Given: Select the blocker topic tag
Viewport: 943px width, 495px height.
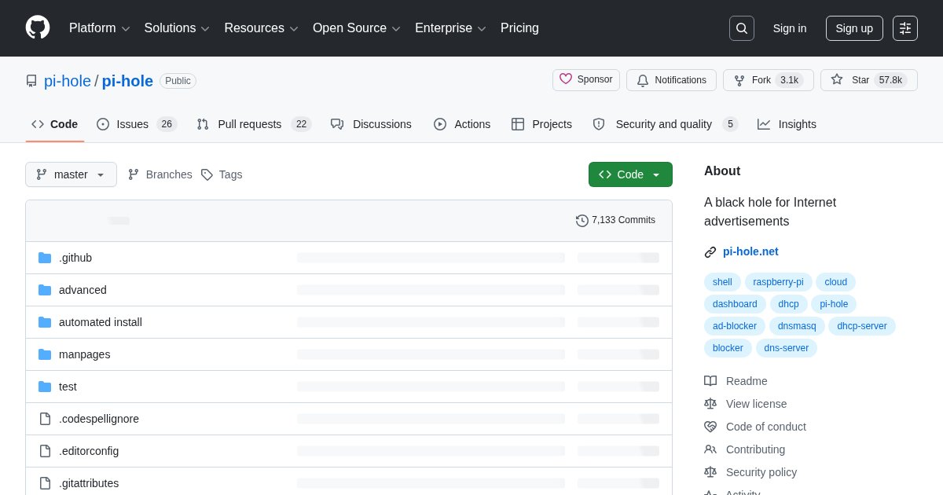Looking at the screenshot, I should click(x=728, y=348).
